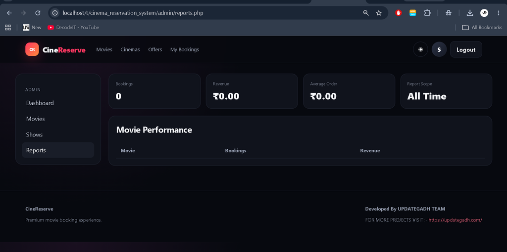Open the All Bookmarks folder
507x252 pixels.
[482, 28]
